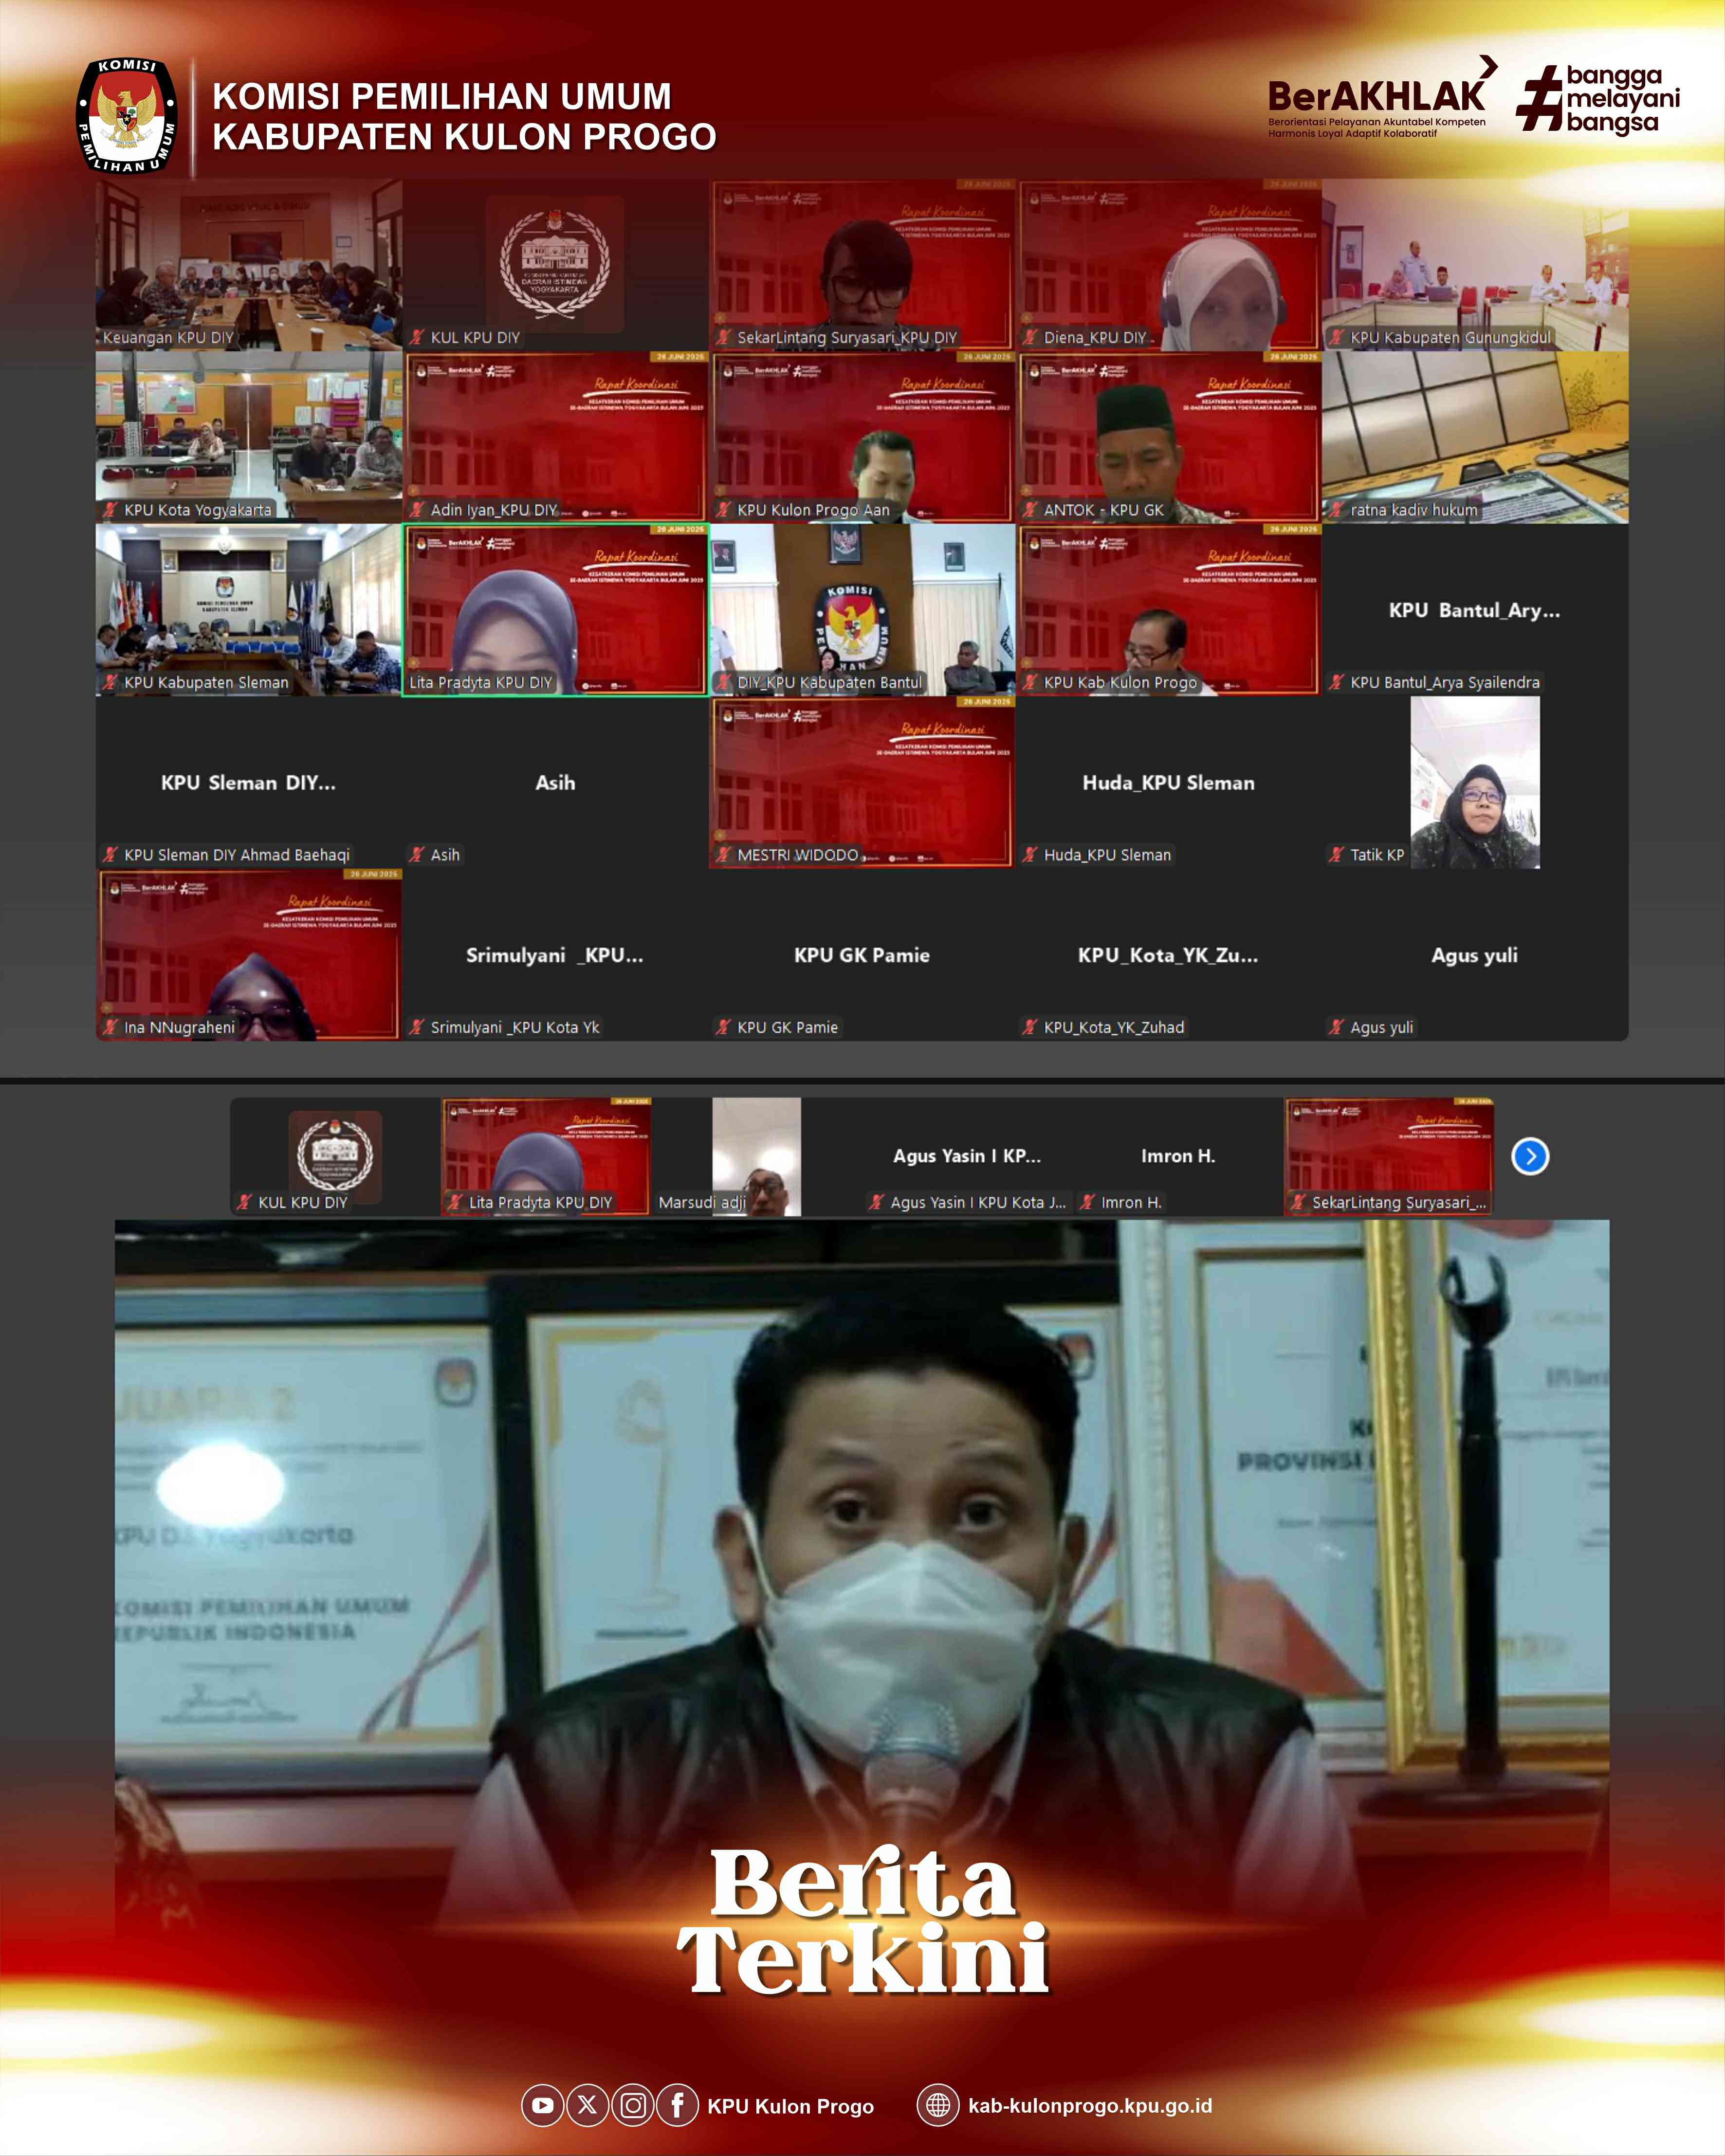Image resolution: width=1725 pixels, height=2156 pixels.
Task: Select Marsudi adji thumbnail in the strip
Action: [x=756, y=1156]
